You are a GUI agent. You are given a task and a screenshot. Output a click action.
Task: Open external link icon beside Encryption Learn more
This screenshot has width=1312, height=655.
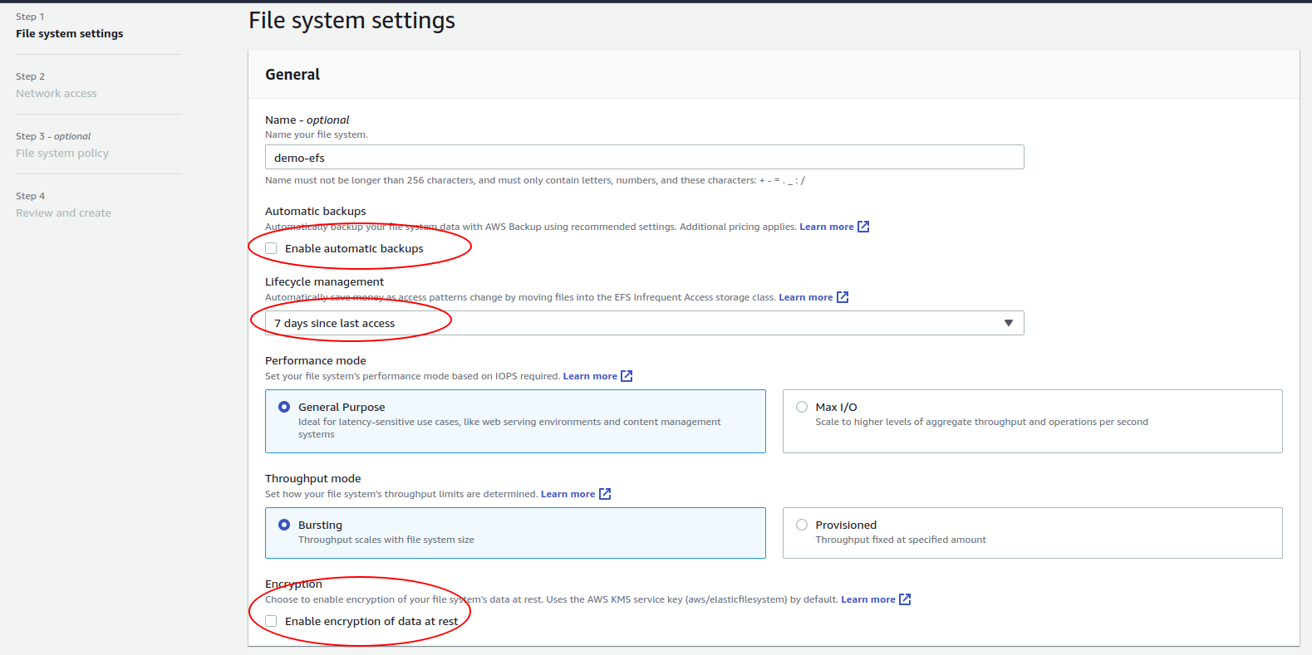[905, 599]
